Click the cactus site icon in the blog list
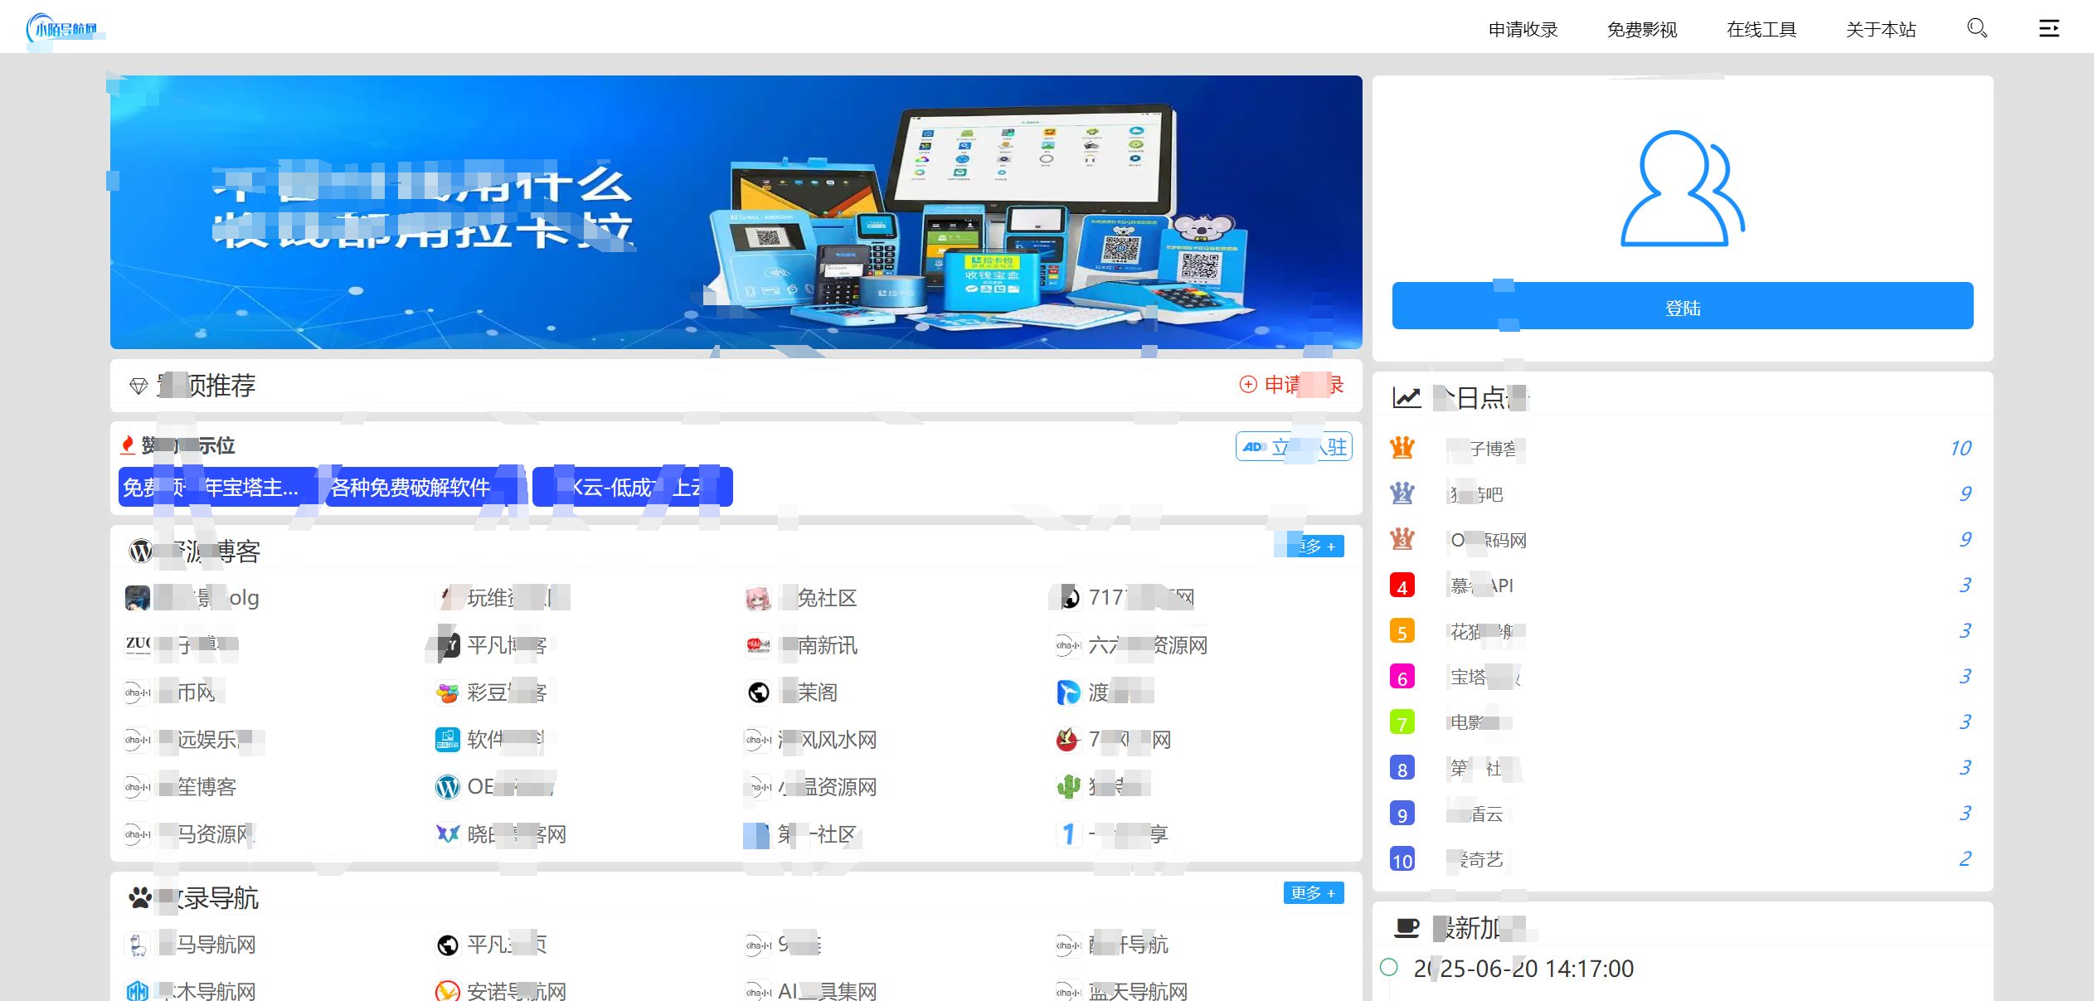The height and width of the screenshot is (1001, 2094). [1068, 787]
